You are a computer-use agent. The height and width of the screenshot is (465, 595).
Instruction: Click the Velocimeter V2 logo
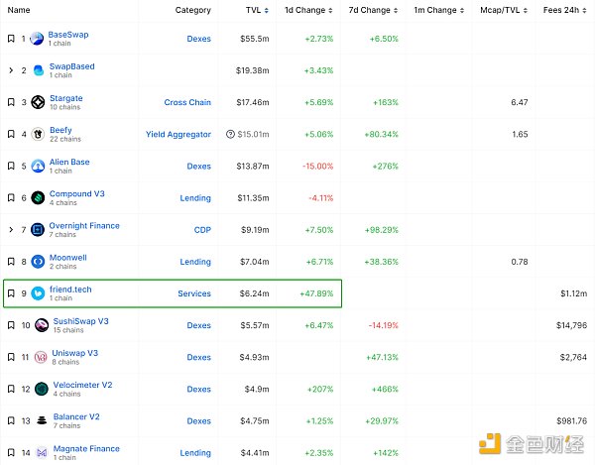pyautogui.click(x=42, y=389)
